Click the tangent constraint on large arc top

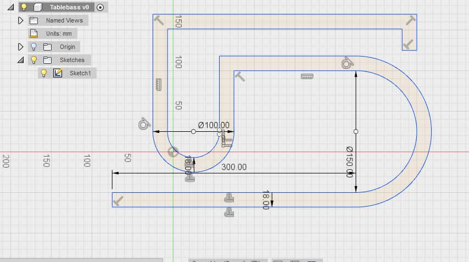click(347, 63)
